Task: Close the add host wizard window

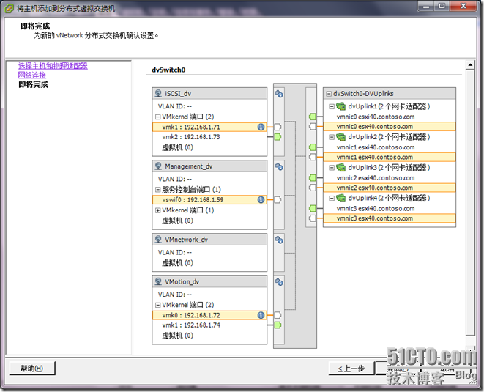Action: click(x=463, y=6)
